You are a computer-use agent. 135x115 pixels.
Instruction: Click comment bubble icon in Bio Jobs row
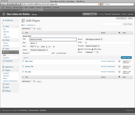tap(119, 72)
